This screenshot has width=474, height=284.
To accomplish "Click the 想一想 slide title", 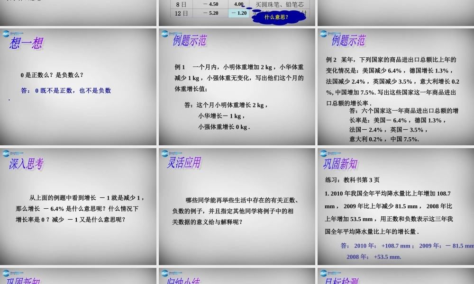I will (x=26, y=43).
